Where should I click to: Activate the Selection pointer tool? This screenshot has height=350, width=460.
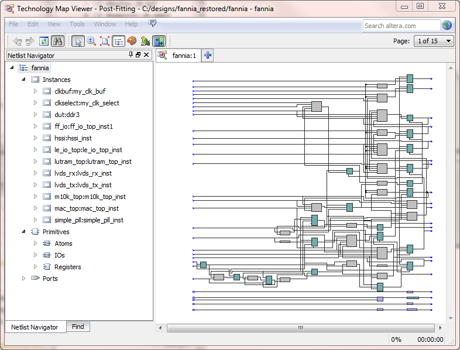coord(78,42)
